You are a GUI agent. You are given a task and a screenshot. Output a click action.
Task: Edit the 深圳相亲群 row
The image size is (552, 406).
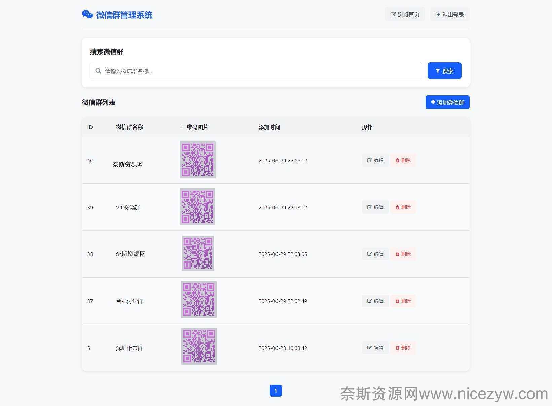[x=375, y=348]
